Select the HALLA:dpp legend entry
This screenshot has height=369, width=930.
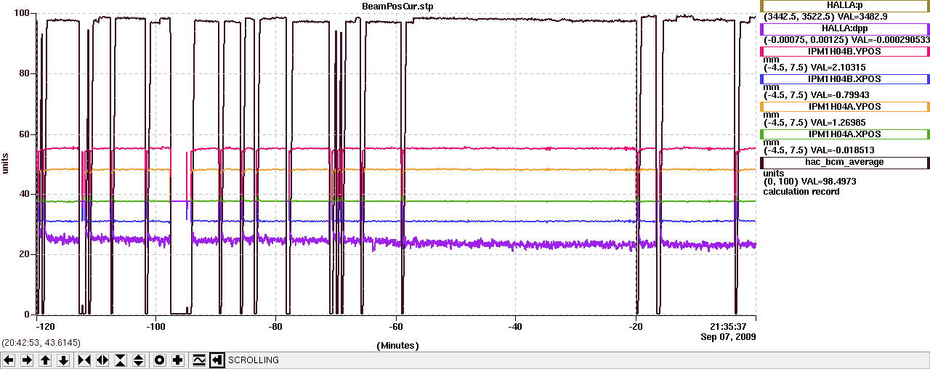tap(845, 29)
